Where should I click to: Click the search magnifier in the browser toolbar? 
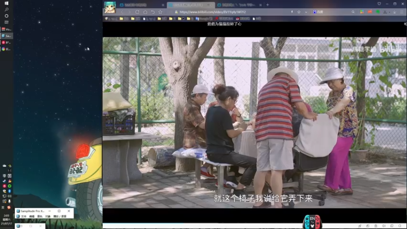tap(353, 12)
